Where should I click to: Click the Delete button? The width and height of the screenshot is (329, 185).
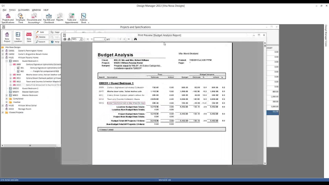click(x=42, y=37)
